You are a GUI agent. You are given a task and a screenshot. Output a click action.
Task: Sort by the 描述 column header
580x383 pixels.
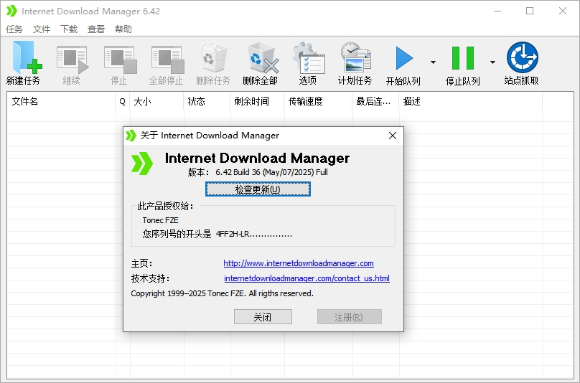click(x=470, y=101)
